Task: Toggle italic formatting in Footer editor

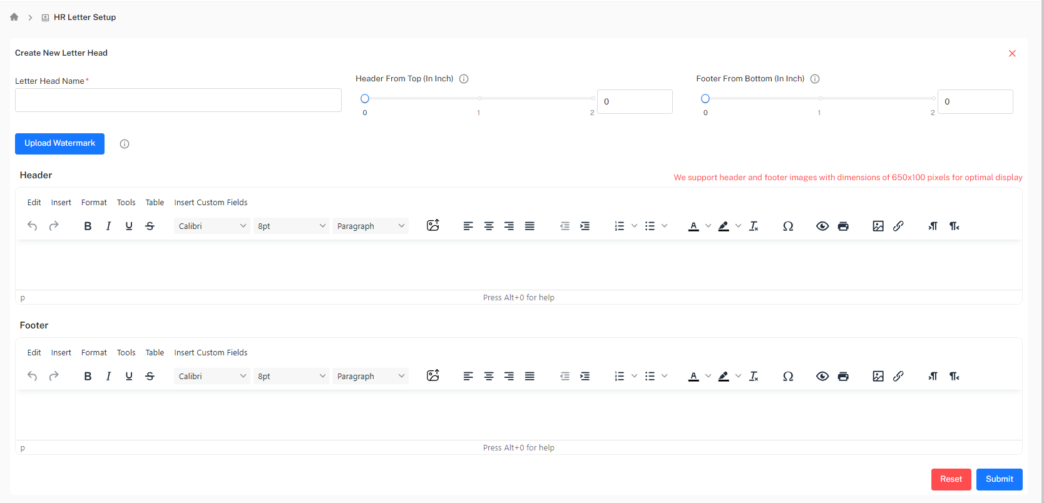Action: coord(108,376)
